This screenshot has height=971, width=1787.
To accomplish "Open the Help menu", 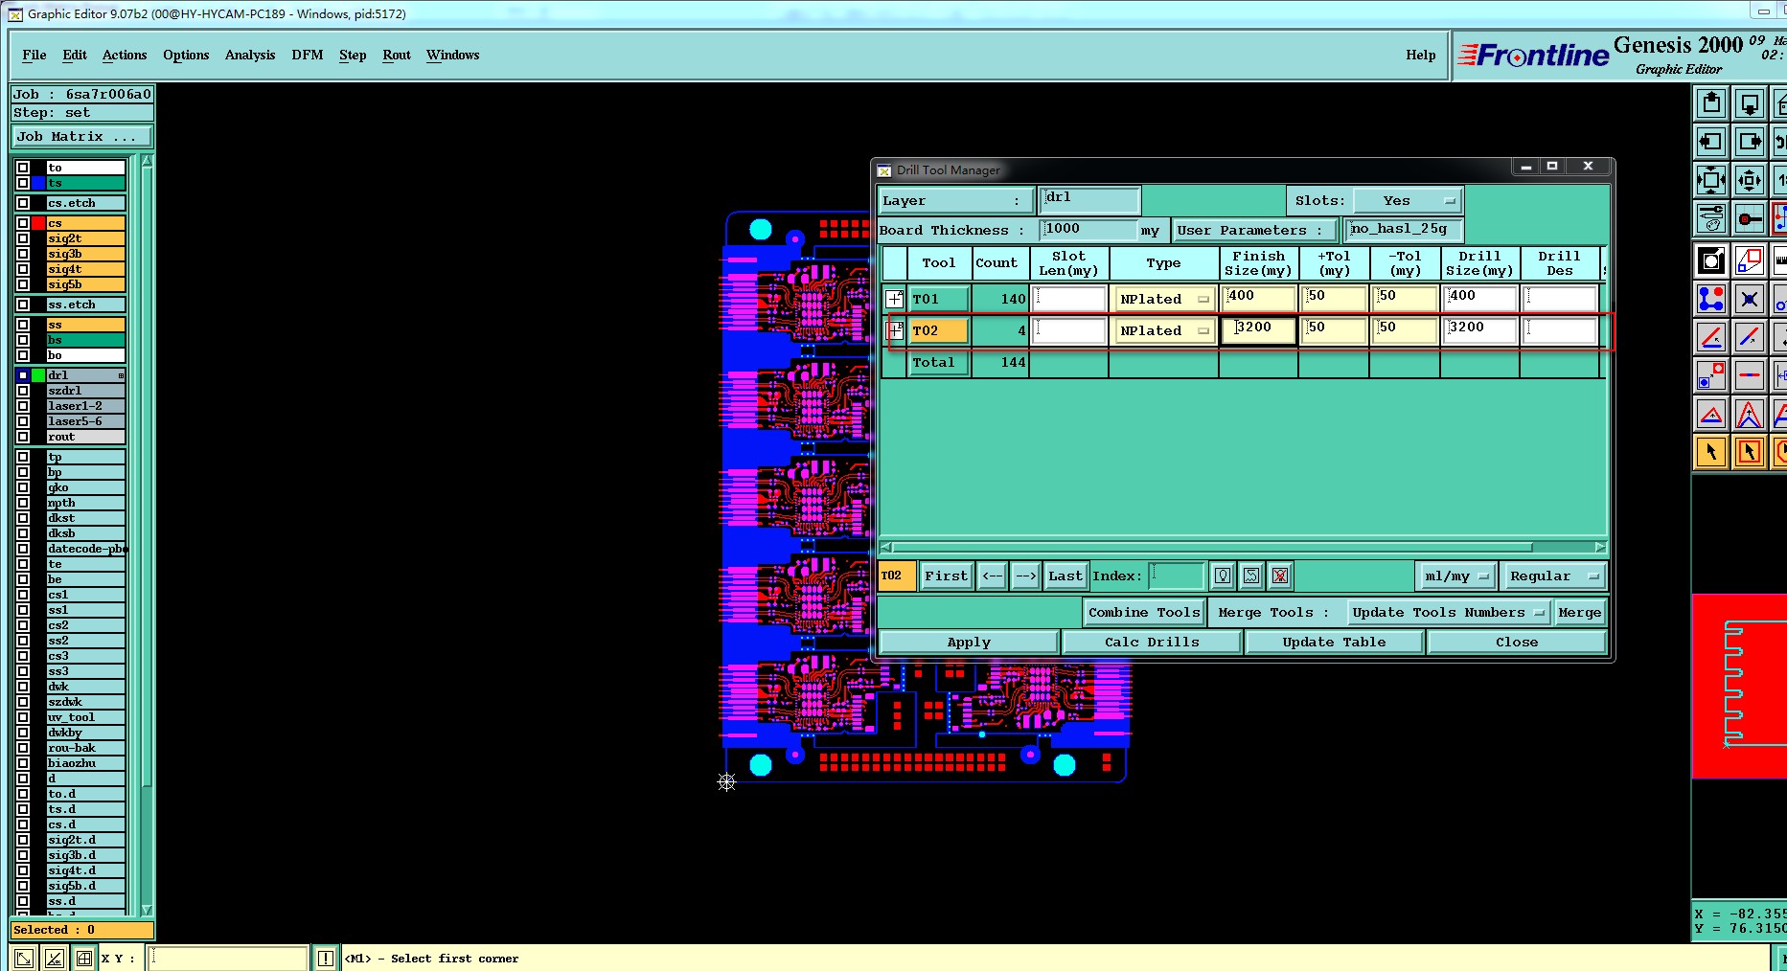I will tap(1421, 55).
